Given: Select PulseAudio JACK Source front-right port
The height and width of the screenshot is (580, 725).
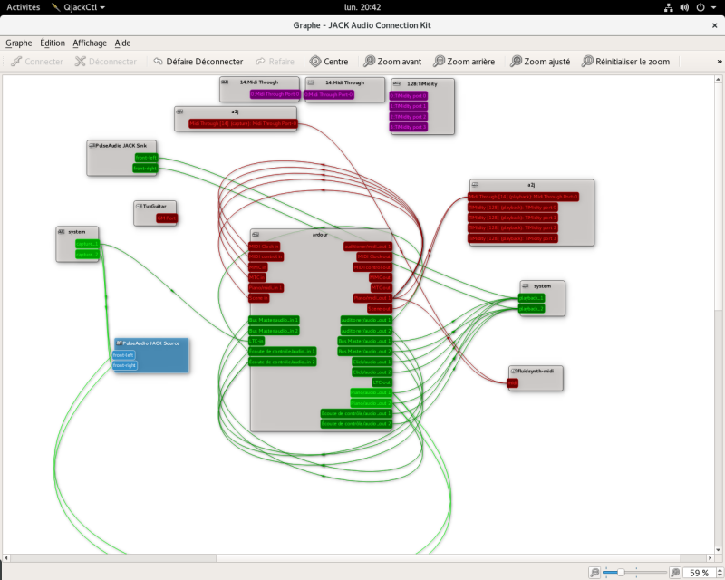Looking at the screenshot, I should coord(124,365).
